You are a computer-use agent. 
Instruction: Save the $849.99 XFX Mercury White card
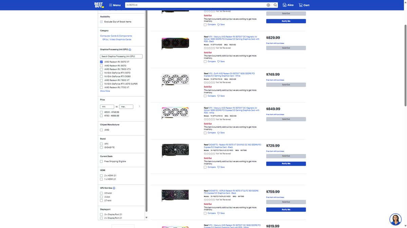tap(221, 133)
